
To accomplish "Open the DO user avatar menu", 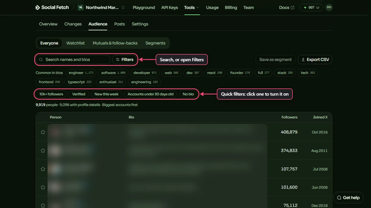I will pyautogui.click(x=329, y=8).
